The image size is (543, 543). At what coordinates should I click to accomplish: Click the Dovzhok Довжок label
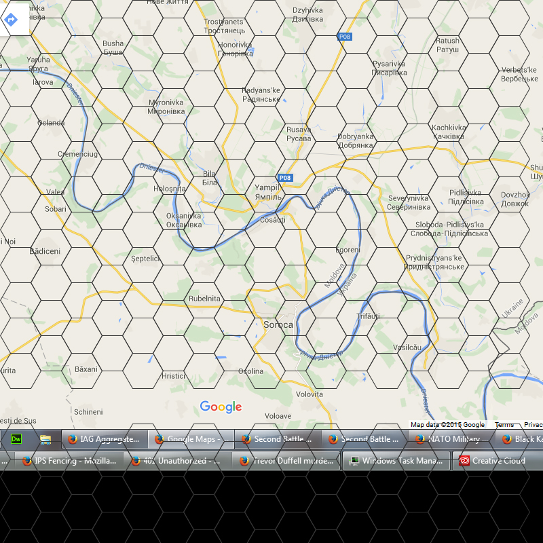(515, 199)
